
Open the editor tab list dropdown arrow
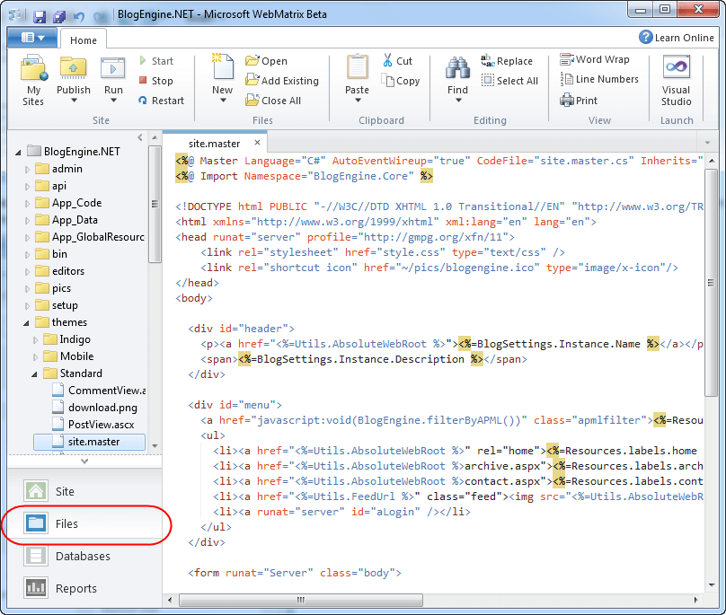coord(707,143)
